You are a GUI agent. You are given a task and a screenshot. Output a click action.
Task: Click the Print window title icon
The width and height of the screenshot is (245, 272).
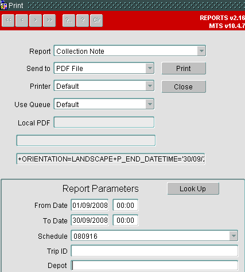(3, 5)
